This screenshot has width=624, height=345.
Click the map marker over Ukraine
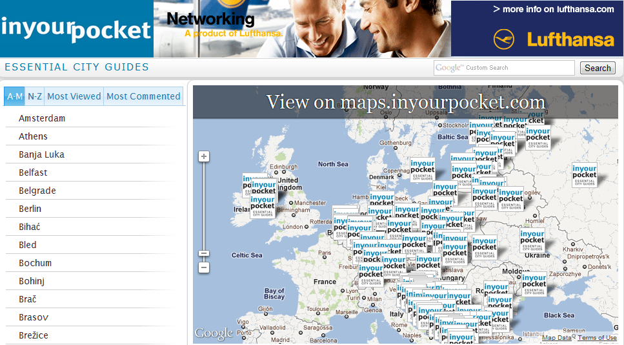tap(532, 240)
